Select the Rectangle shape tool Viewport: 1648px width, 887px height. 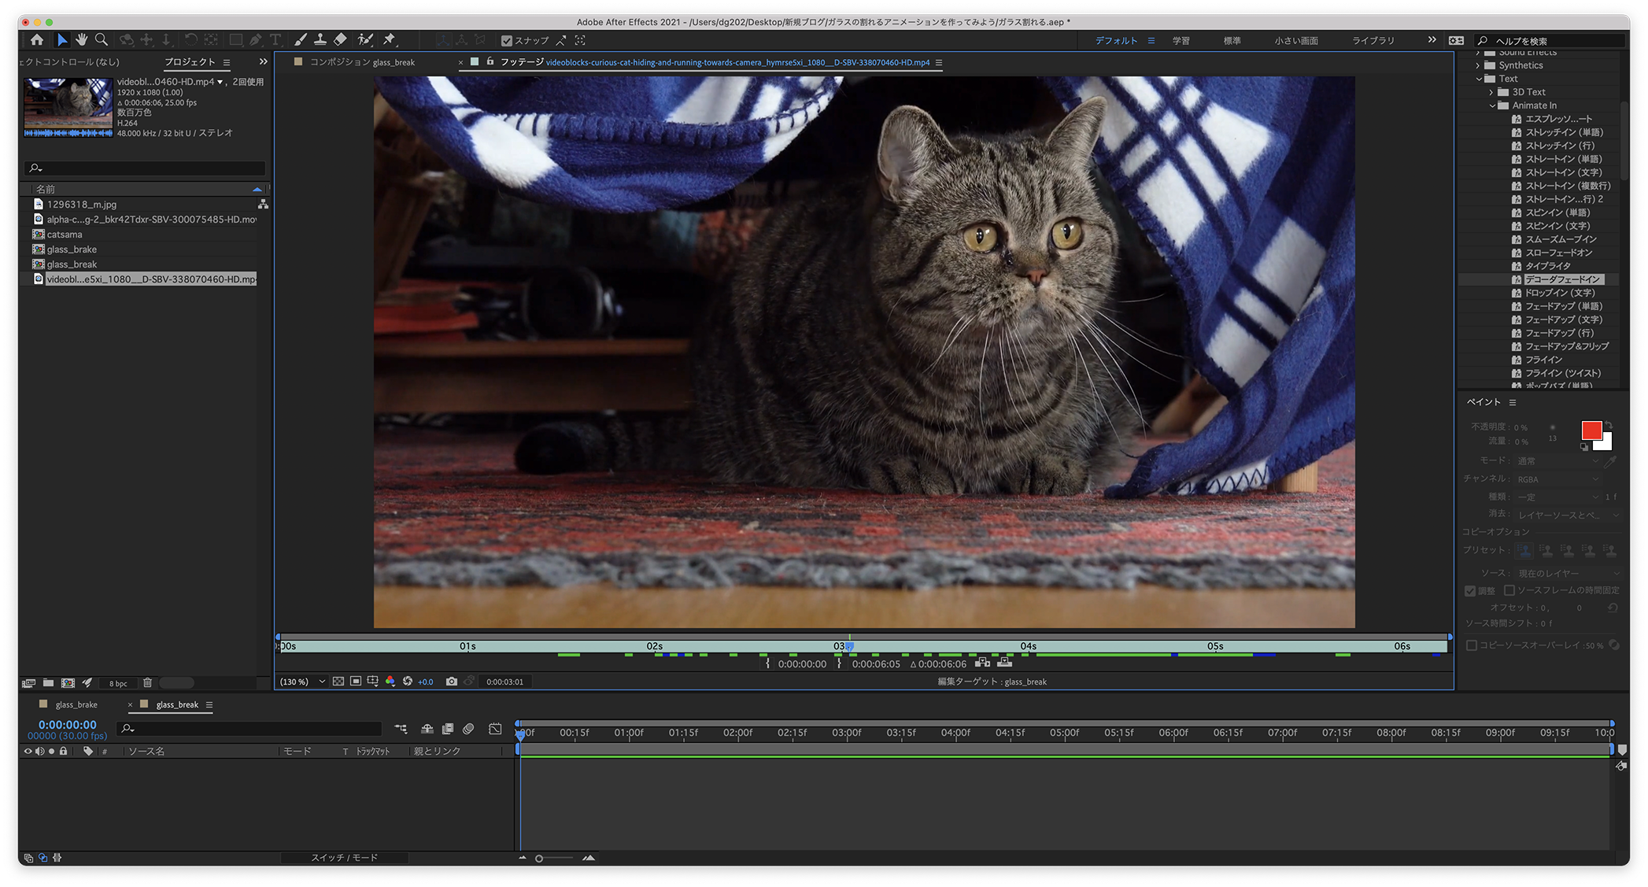point(235,40)
